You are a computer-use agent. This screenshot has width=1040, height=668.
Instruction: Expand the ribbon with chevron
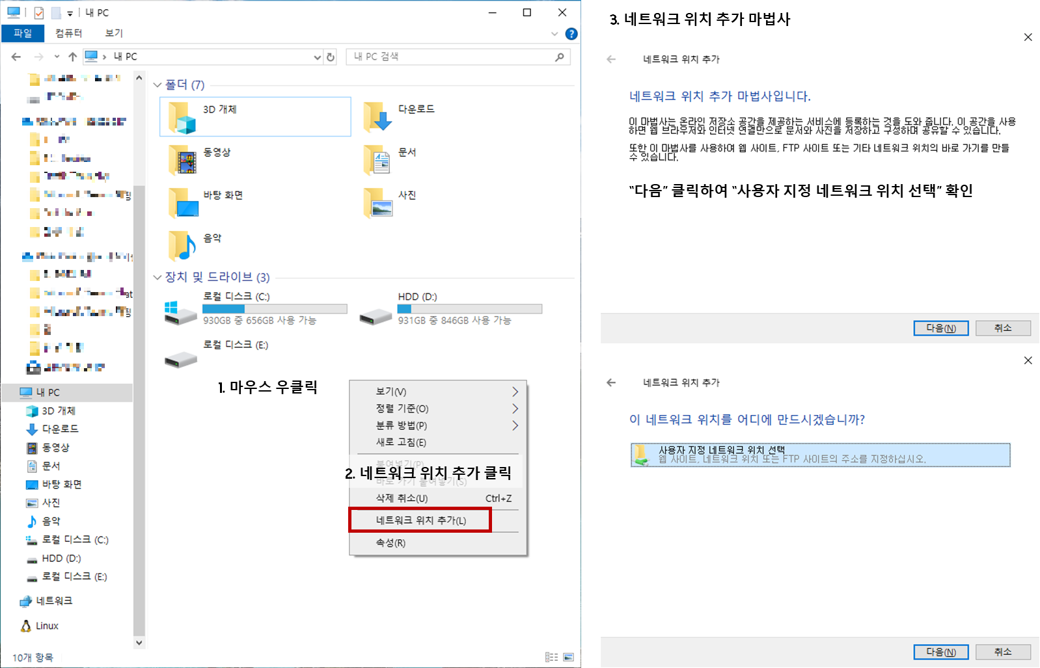click(554, 34)
